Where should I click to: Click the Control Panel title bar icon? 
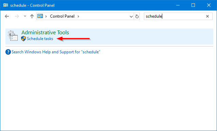(x=6, y=5)
